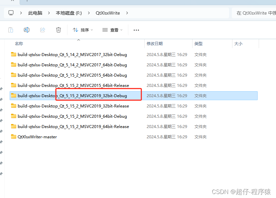The image size is (276, 198).
Task: Open the QtXlsxWrite breadcrumb chevron
Action: point(127,13)
